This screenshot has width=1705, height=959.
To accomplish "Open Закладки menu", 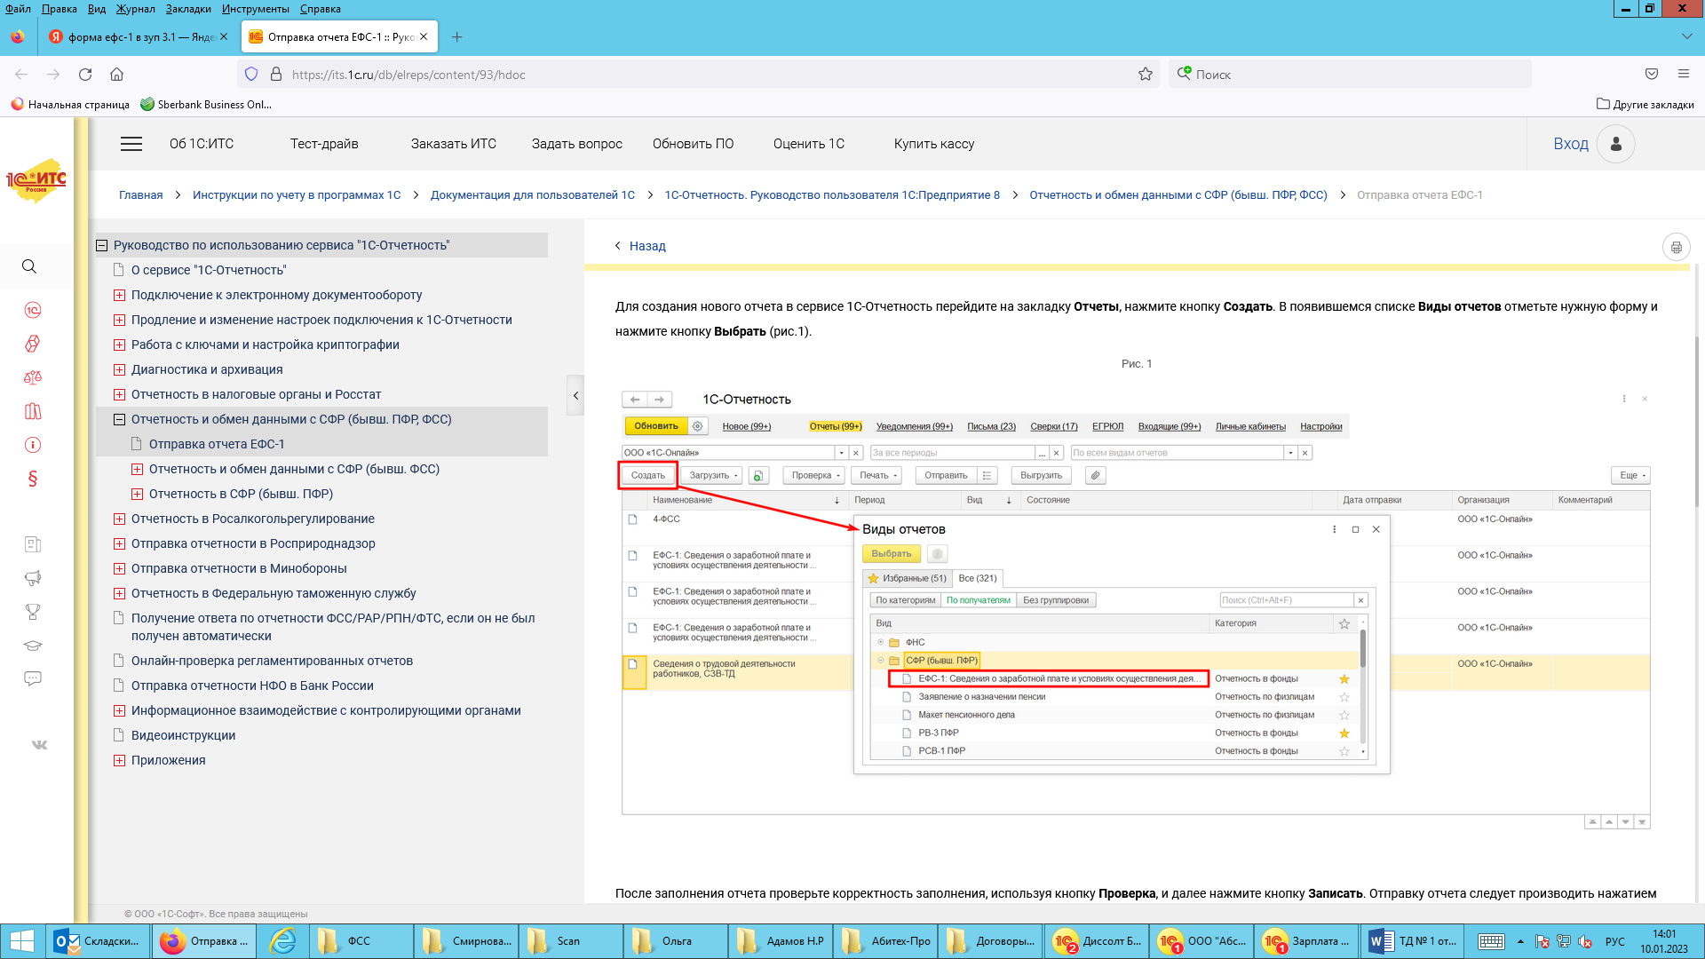I will (188, 9).
